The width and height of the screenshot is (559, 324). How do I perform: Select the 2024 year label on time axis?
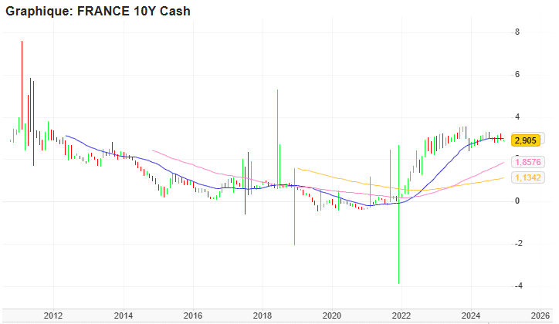click(x=470, y=315)
